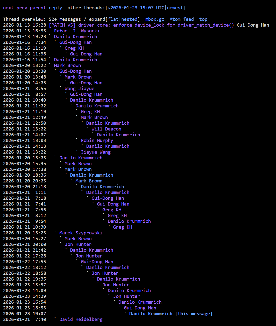
Task: Open other threads dated ~2026-01-23 19:07 UTC
Action: point(136,8)
